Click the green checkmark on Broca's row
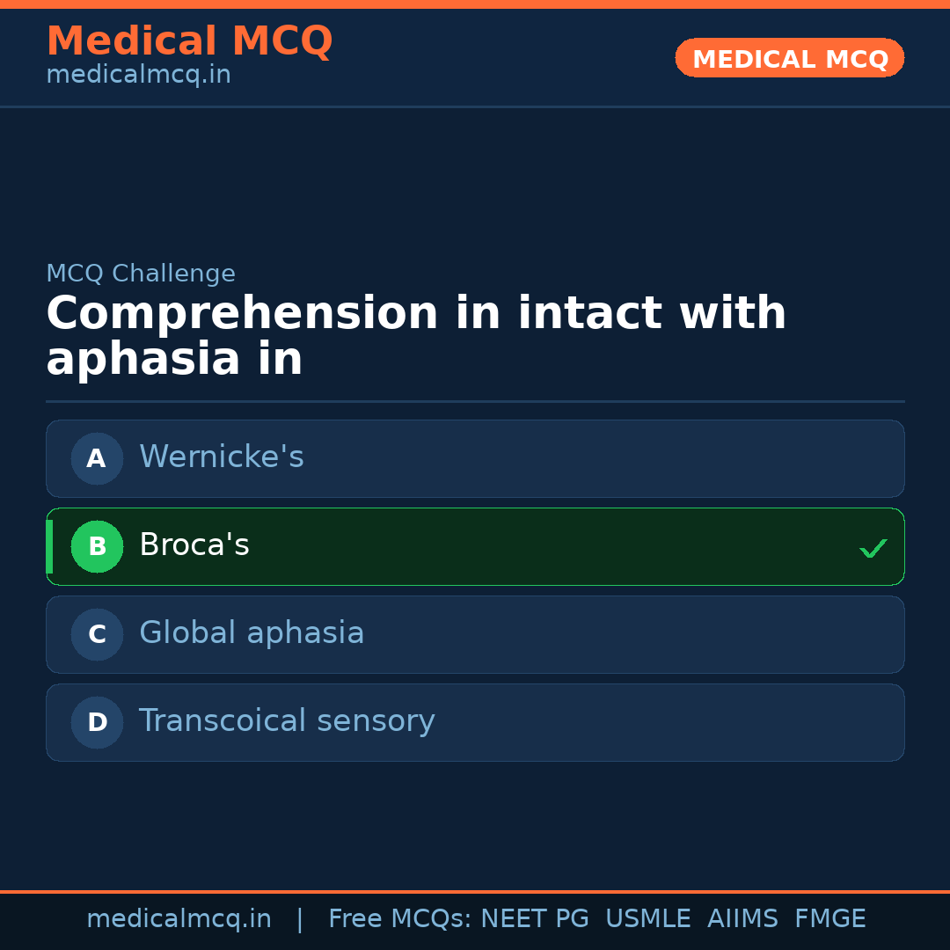Screen dimensions: 950x950 tap(873, 549)
